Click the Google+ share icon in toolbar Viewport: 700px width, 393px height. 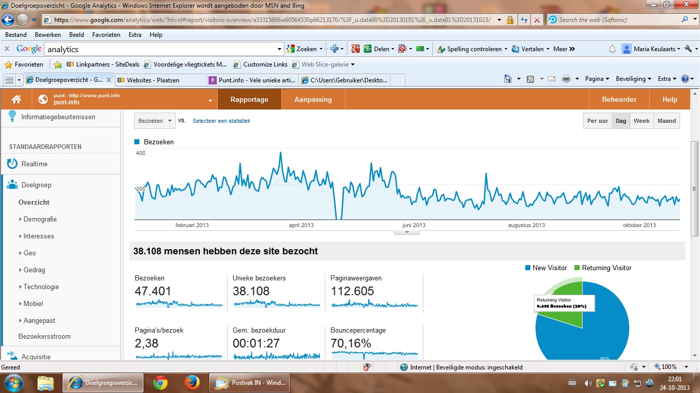356,49
